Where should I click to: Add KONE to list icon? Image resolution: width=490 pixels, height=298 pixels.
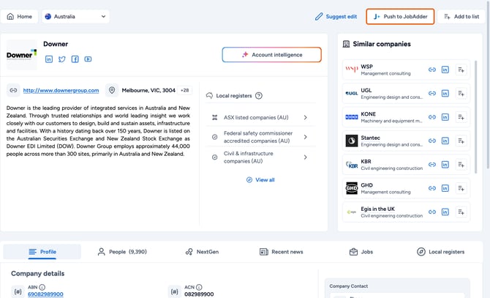coord(461,117)
